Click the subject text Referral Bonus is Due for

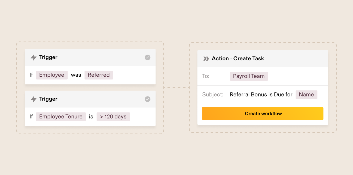pos(261,95)
